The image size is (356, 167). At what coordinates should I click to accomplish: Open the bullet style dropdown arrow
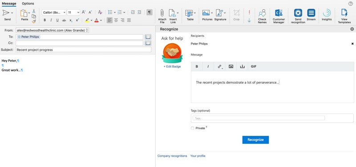115,12
